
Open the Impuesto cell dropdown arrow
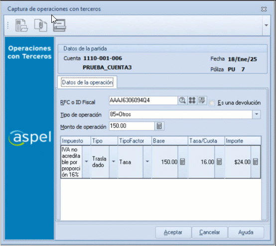tap(86, 162)
